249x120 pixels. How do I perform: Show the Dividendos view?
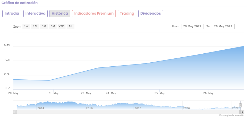click(x=151, y=14)
